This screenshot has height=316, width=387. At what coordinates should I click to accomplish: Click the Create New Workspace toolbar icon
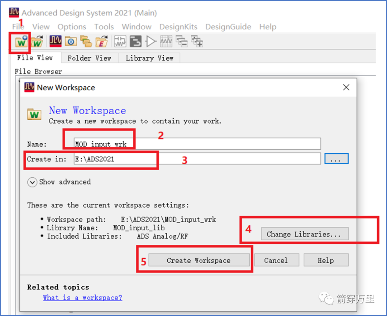pyautogui.click(x=21, y=42)
